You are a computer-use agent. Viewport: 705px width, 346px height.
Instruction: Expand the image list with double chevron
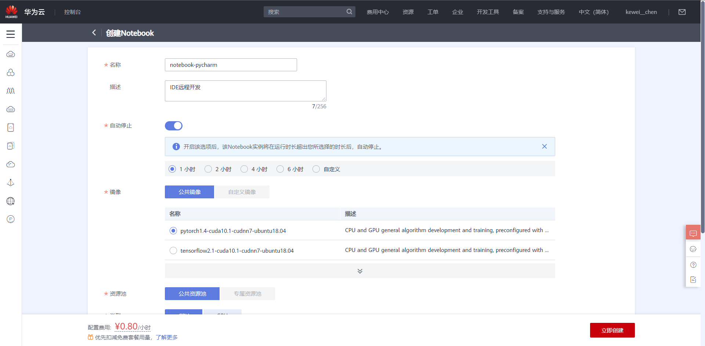[360, 271]
